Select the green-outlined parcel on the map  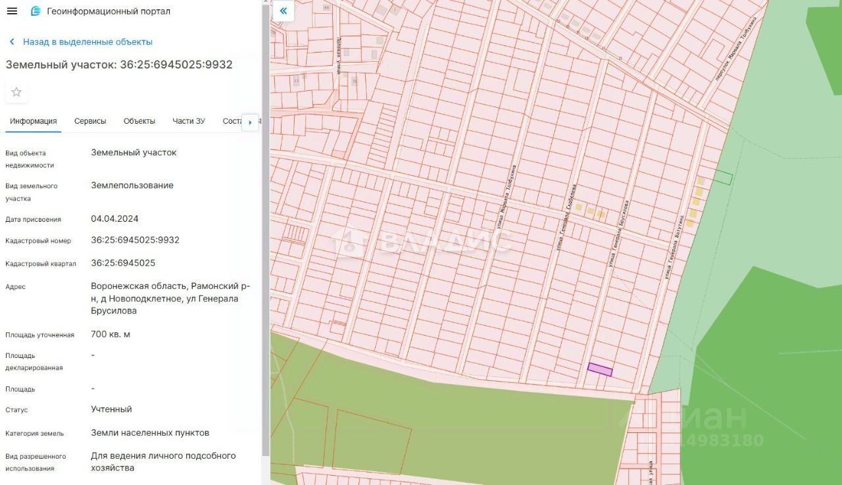[723, 178]
